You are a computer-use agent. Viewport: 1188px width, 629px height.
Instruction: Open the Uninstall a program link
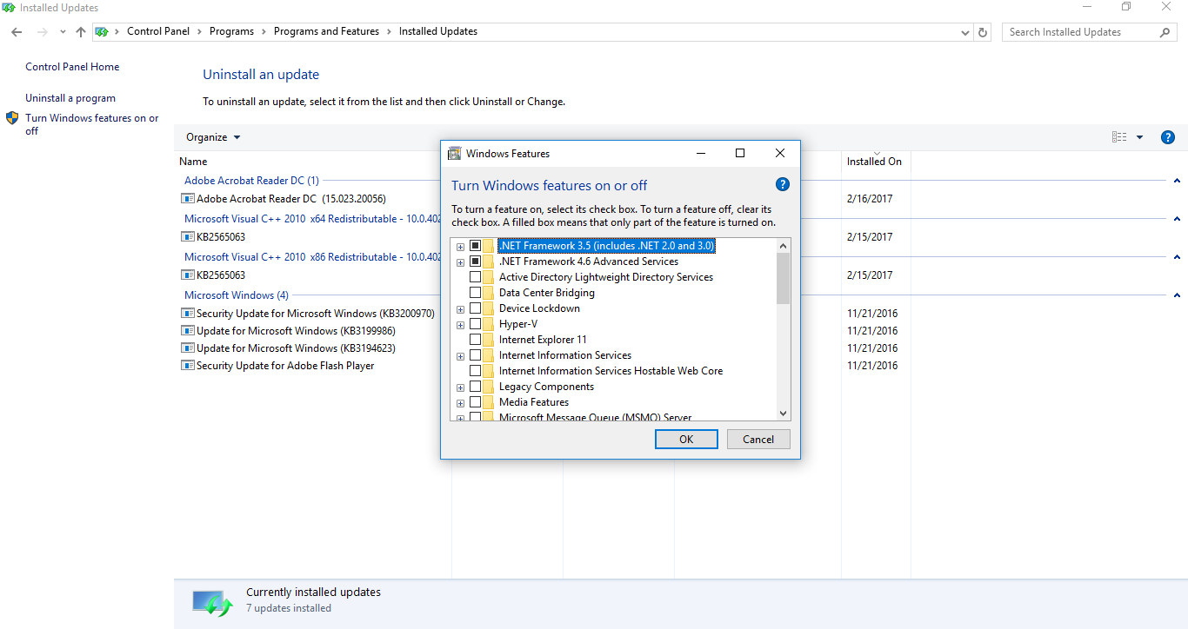click(x=70, y=98)
